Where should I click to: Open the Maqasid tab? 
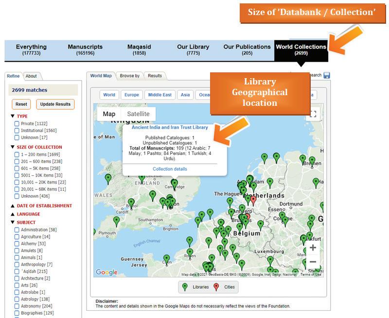pyautogui.click(x=139, y=50)
